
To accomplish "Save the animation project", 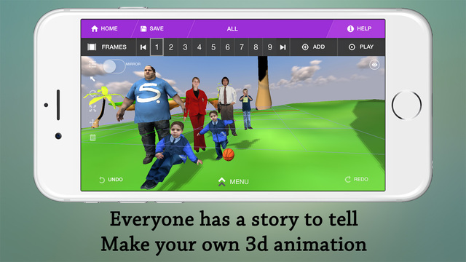I will tap(152, 28).
